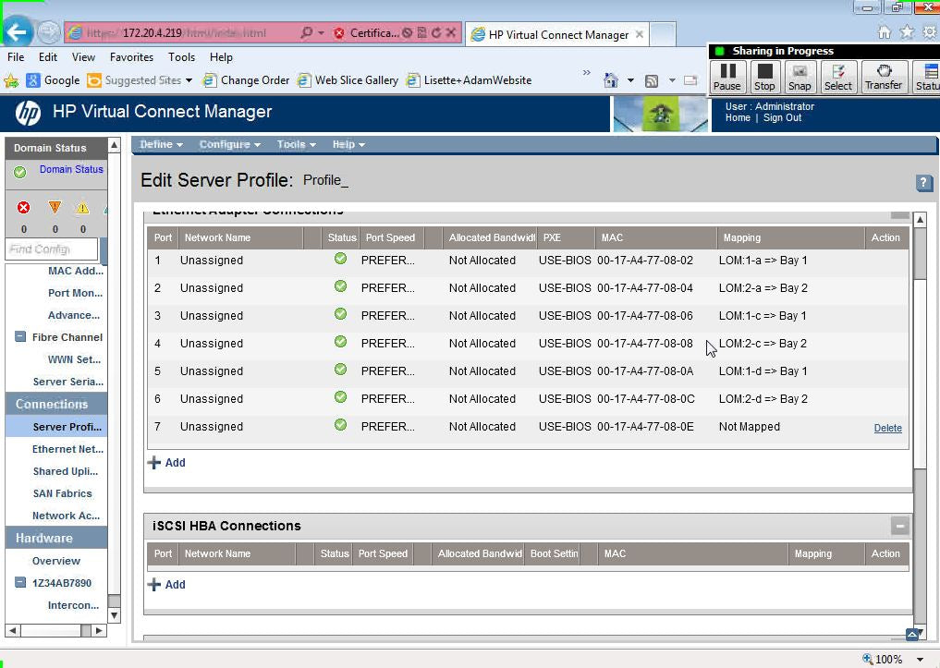Open favorites star icon at top right
Screen dimensions: 940x668
(x=907, y=32)
